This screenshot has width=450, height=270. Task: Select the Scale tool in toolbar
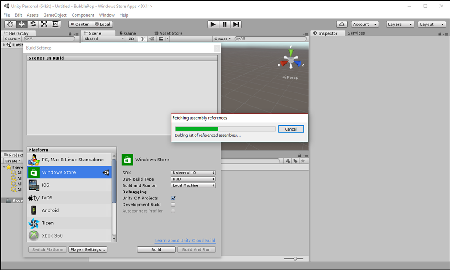pos(44,25)
